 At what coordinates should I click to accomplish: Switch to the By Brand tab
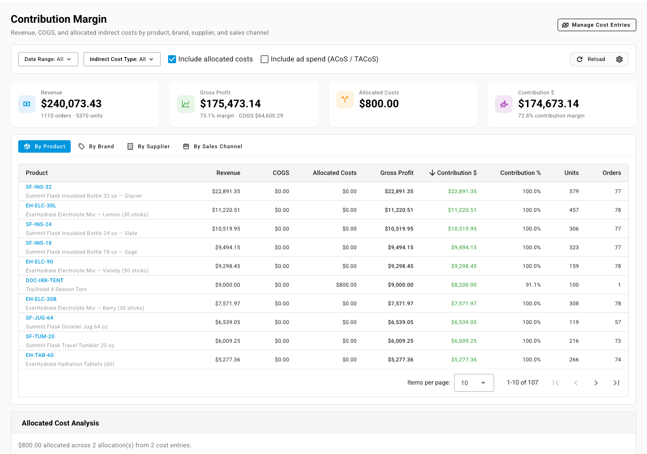click(x=96, y=146)
